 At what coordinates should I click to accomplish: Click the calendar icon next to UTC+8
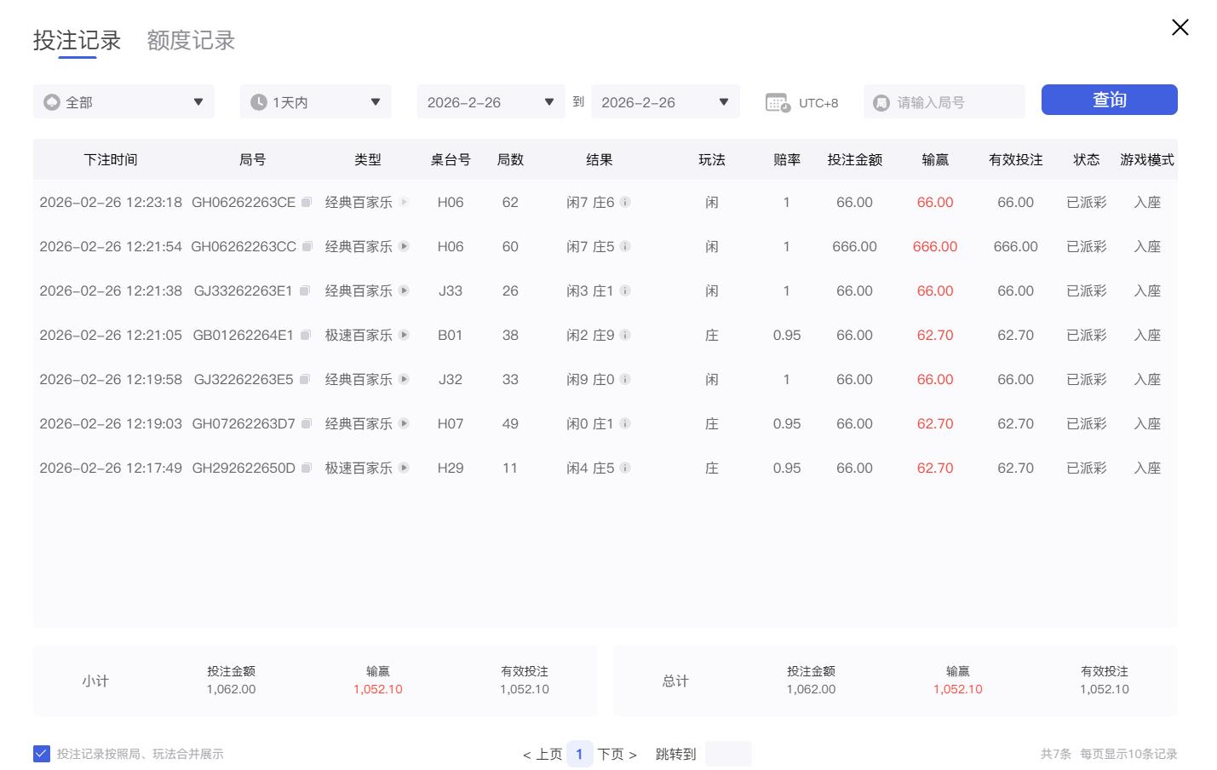click(778, 101)
